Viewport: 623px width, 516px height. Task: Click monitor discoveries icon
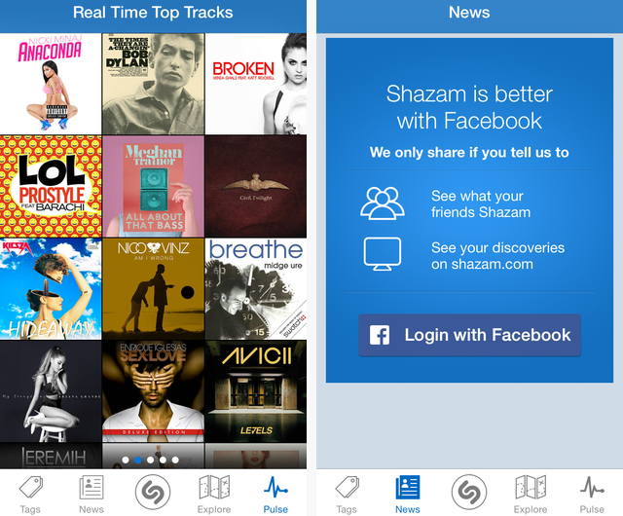click(x=383, y=254)
